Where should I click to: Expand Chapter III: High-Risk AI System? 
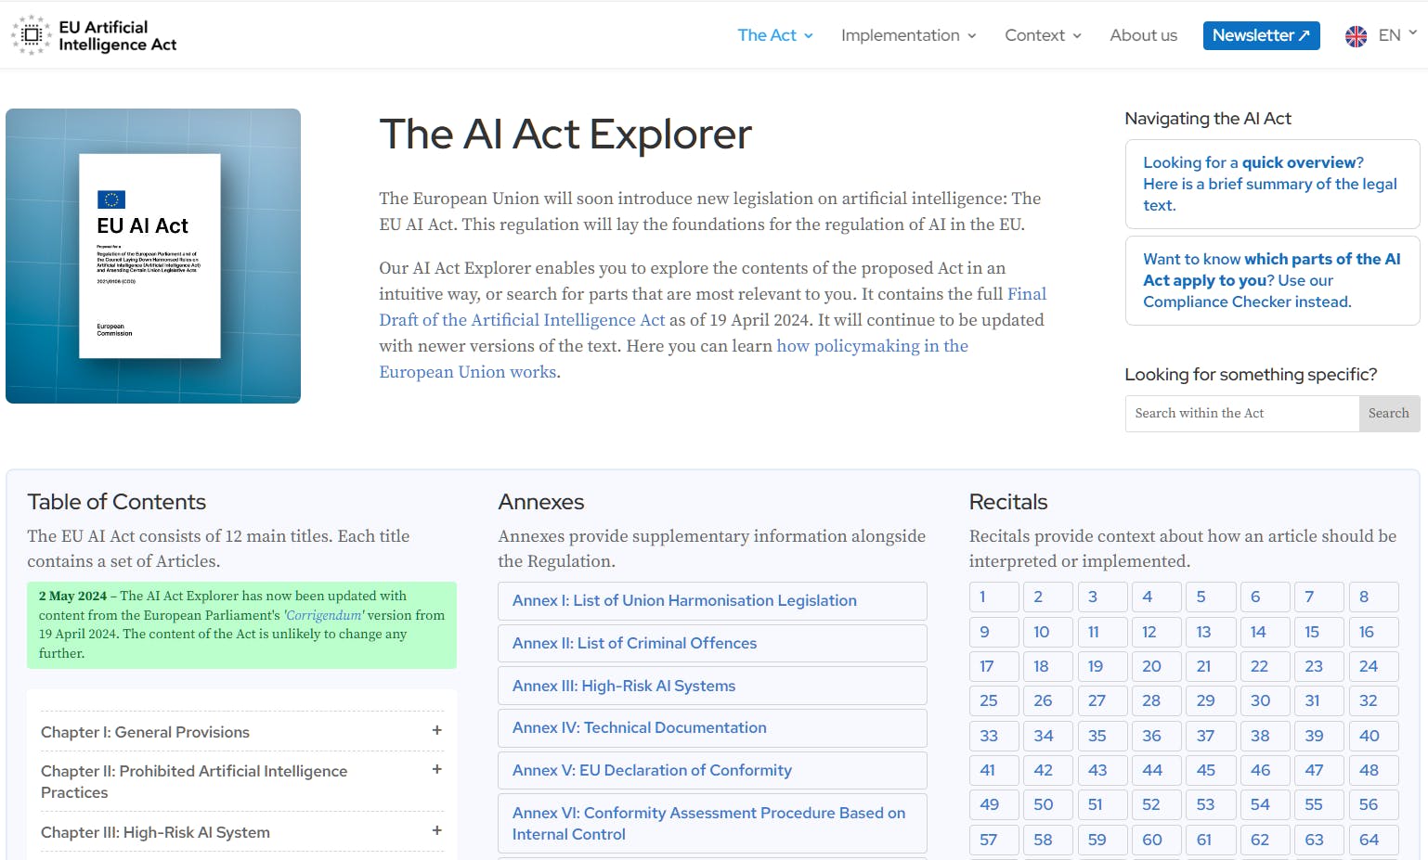coord(241,832)
